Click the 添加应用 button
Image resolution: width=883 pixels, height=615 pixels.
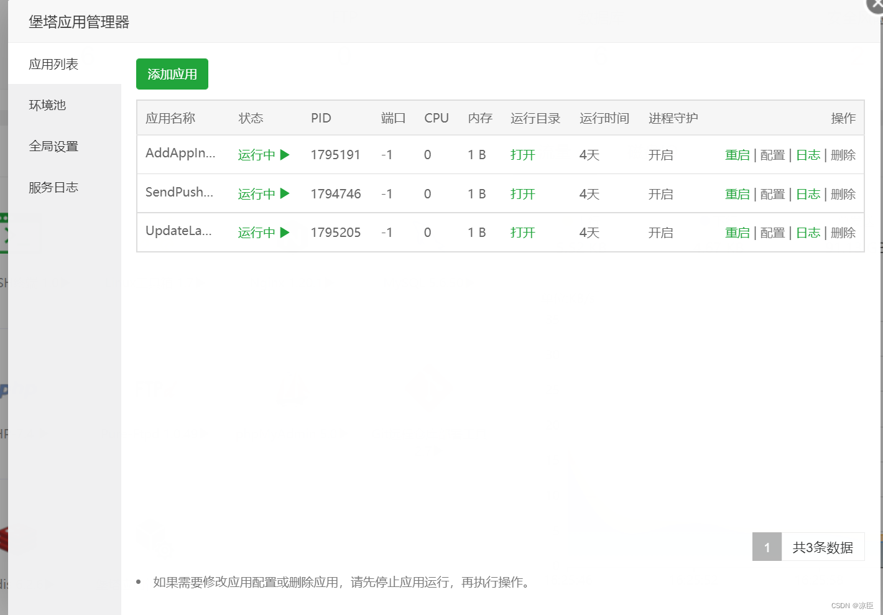172,73
